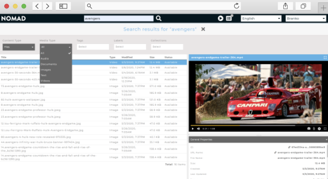Select 82.hulk-avengers-wallpaper.jpg row
The image size is (328, 179).
93,100
